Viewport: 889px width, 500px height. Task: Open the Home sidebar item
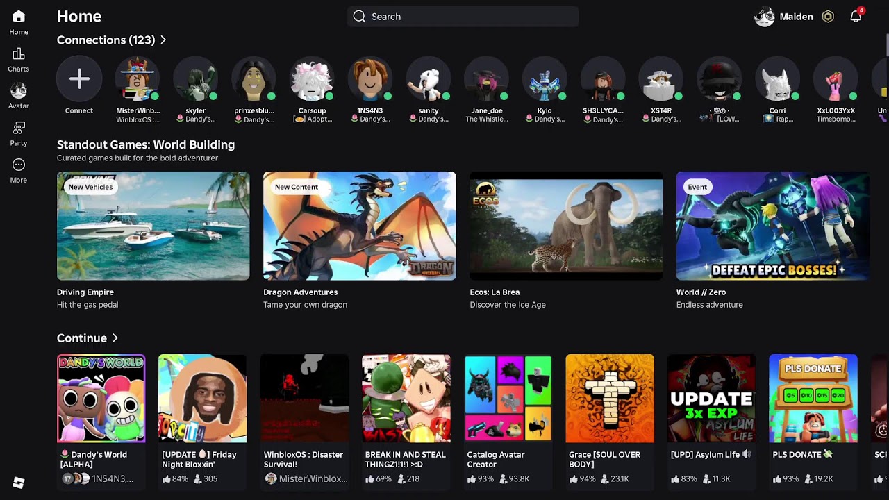19,22
